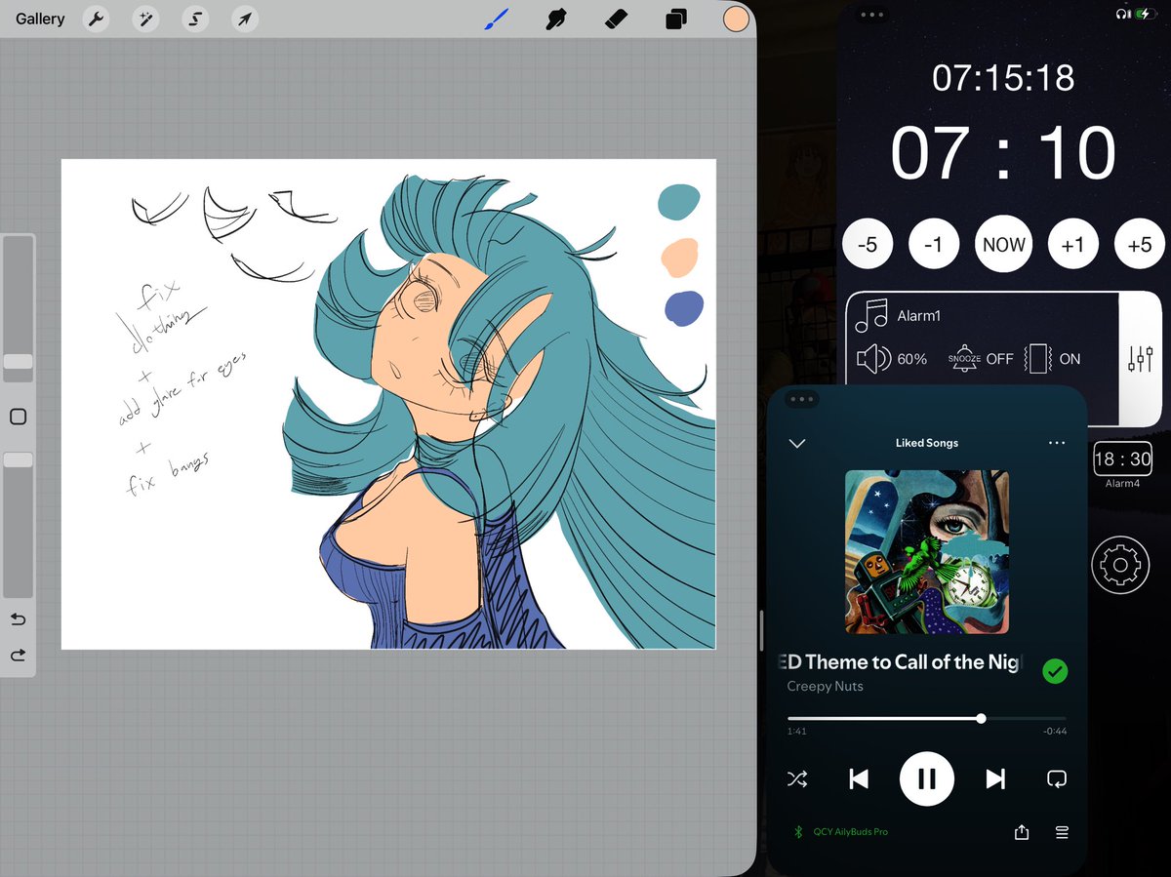1171x877 pixels.
Task: Adjust the brush size slider handle
Action: click(18, 361)
